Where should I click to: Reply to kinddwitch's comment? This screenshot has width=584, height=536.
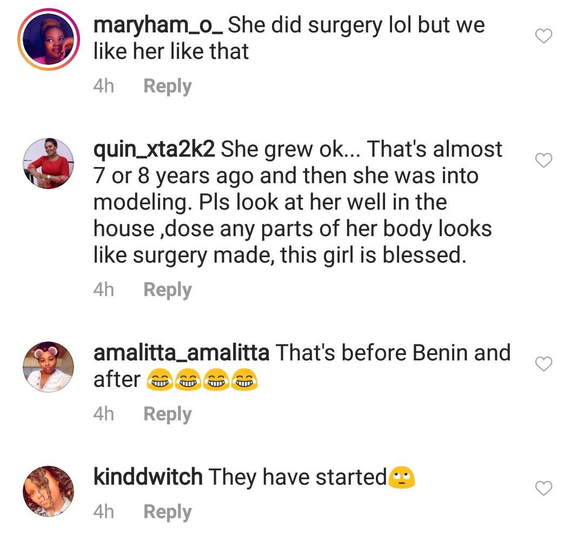coord(168,512)
